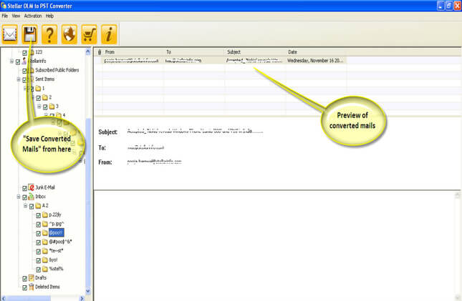Click the folder icon beside %stel%

(x=45, y=269)
